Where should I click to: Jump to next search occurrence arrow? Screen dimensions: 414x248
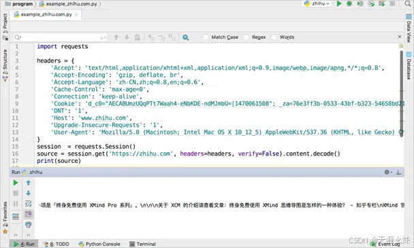click(127, 37)
